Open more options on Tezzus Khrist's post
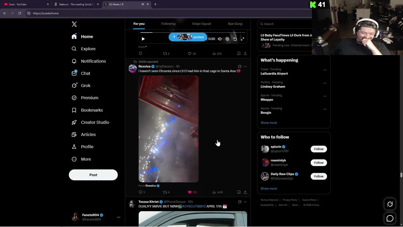Viewport: 403px width, 227px height. [x=245, y=202]
